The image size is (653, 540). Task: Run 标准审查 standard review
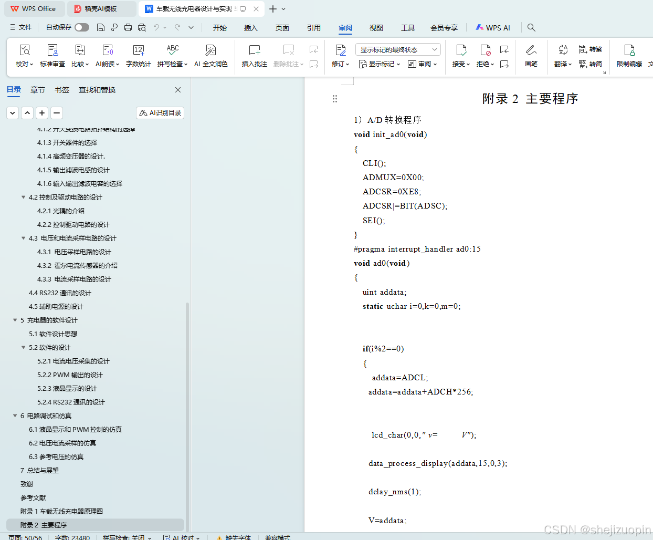pos(52,55)
